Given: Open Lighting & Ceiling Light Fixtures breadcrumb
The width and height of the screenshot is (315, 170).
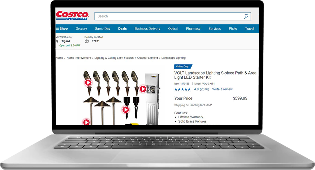Looking at the screenshot, I should (x=114, y=58).
